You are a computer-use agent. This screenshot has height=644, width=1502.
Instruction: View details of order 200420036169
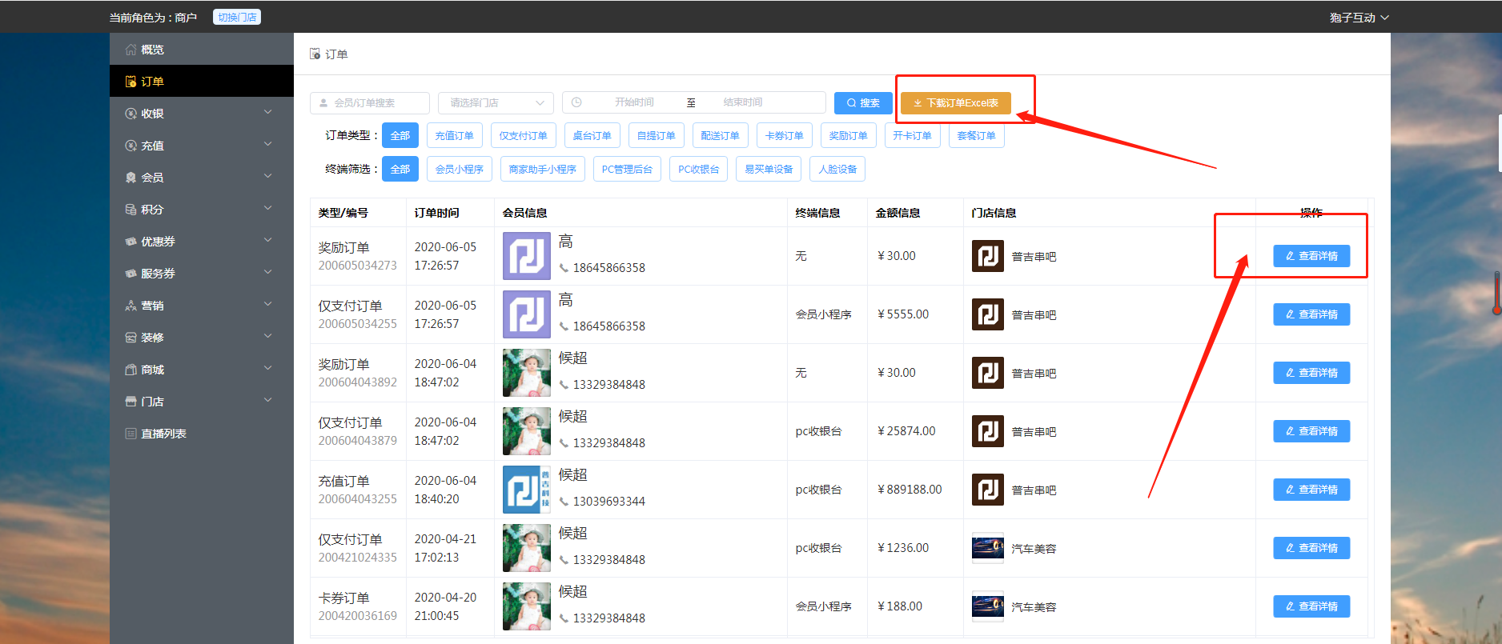(1311, 606)
